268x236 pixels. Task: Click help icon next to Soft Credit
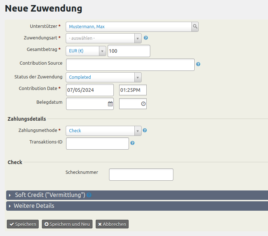point(89,195)
